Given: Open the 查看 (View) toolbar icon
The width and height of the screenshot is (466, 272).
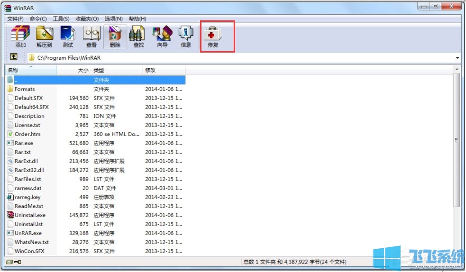Looking at the screenshot, I should click(91, 36).
